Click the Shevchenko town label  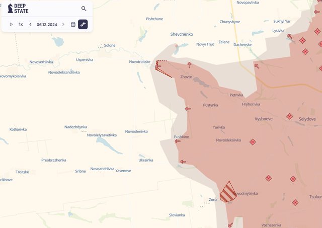coord(182,34)
